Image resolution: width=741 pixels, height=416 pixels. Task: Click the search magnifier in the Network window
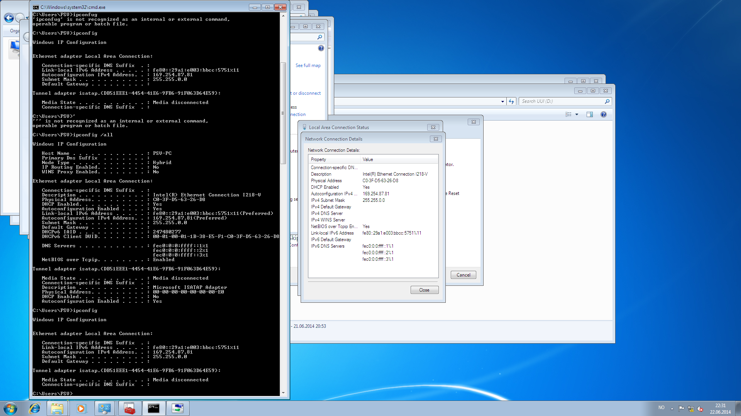coord(320,37)
